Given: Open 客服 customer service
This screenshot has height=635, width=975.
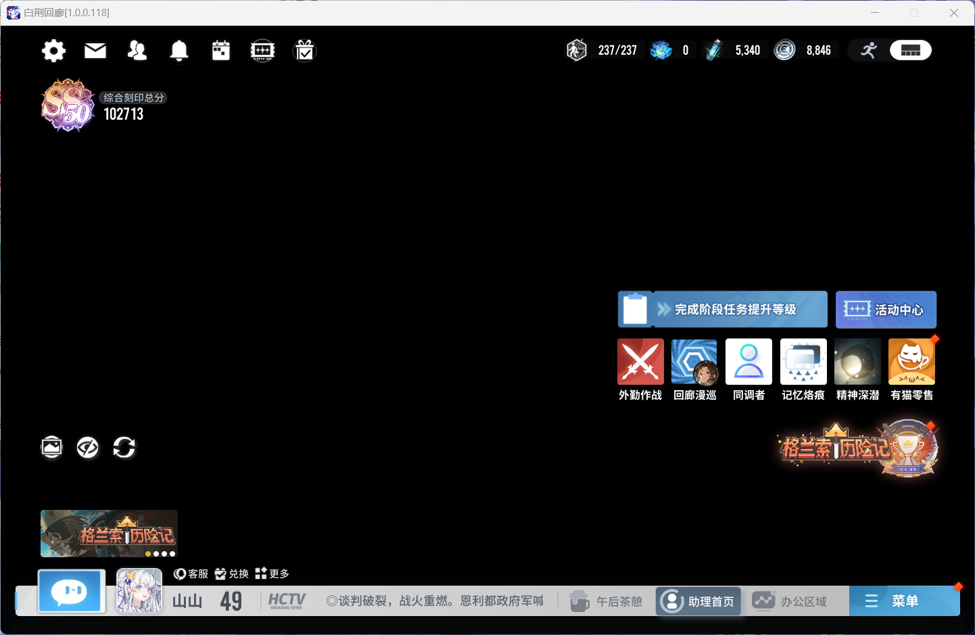Looking at the screenshot, I should 191,573.
